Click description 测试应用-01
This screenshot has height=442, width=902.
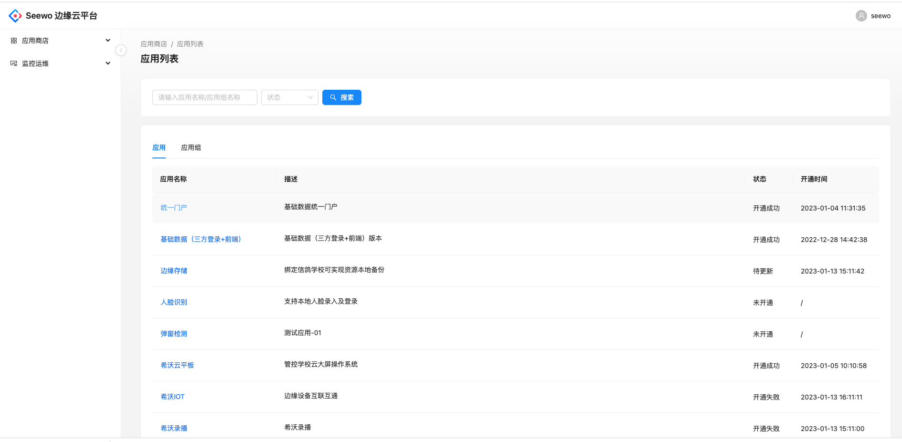[303, 333]
